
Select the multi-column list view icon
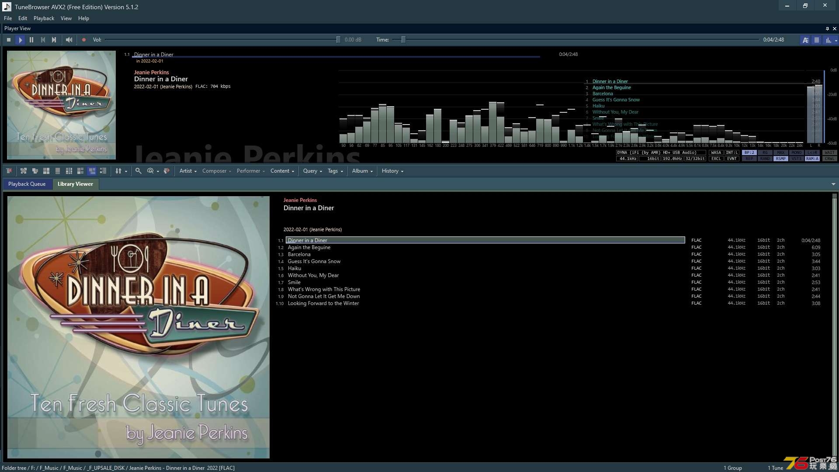point(69,171)
